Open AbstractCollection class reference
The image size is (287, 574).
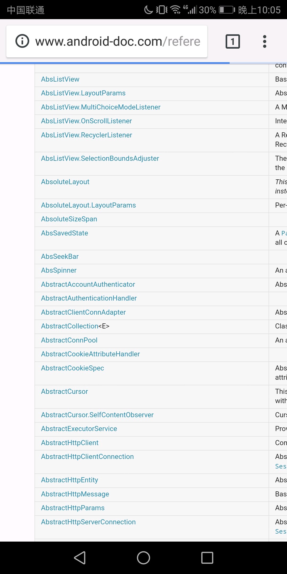pos(70,326)
